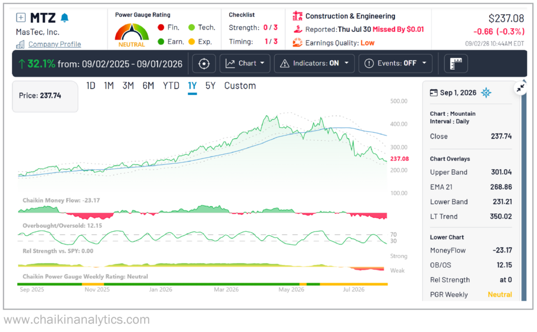The image size is (537, 332).
Task: Click the Jan 2026 axis label
Action: click(160, 290)
